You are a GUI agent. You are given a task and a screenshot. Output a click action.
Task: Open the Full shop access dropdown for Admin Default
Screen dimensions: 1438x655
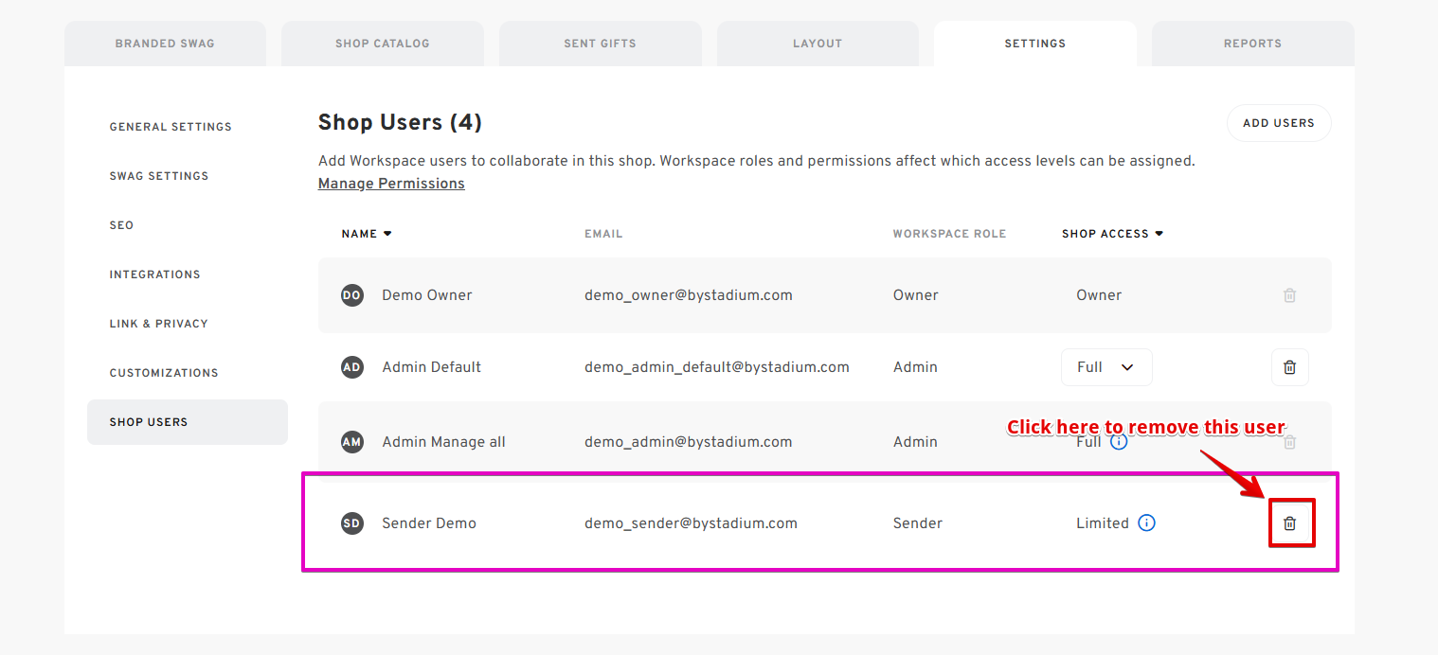1105,367
